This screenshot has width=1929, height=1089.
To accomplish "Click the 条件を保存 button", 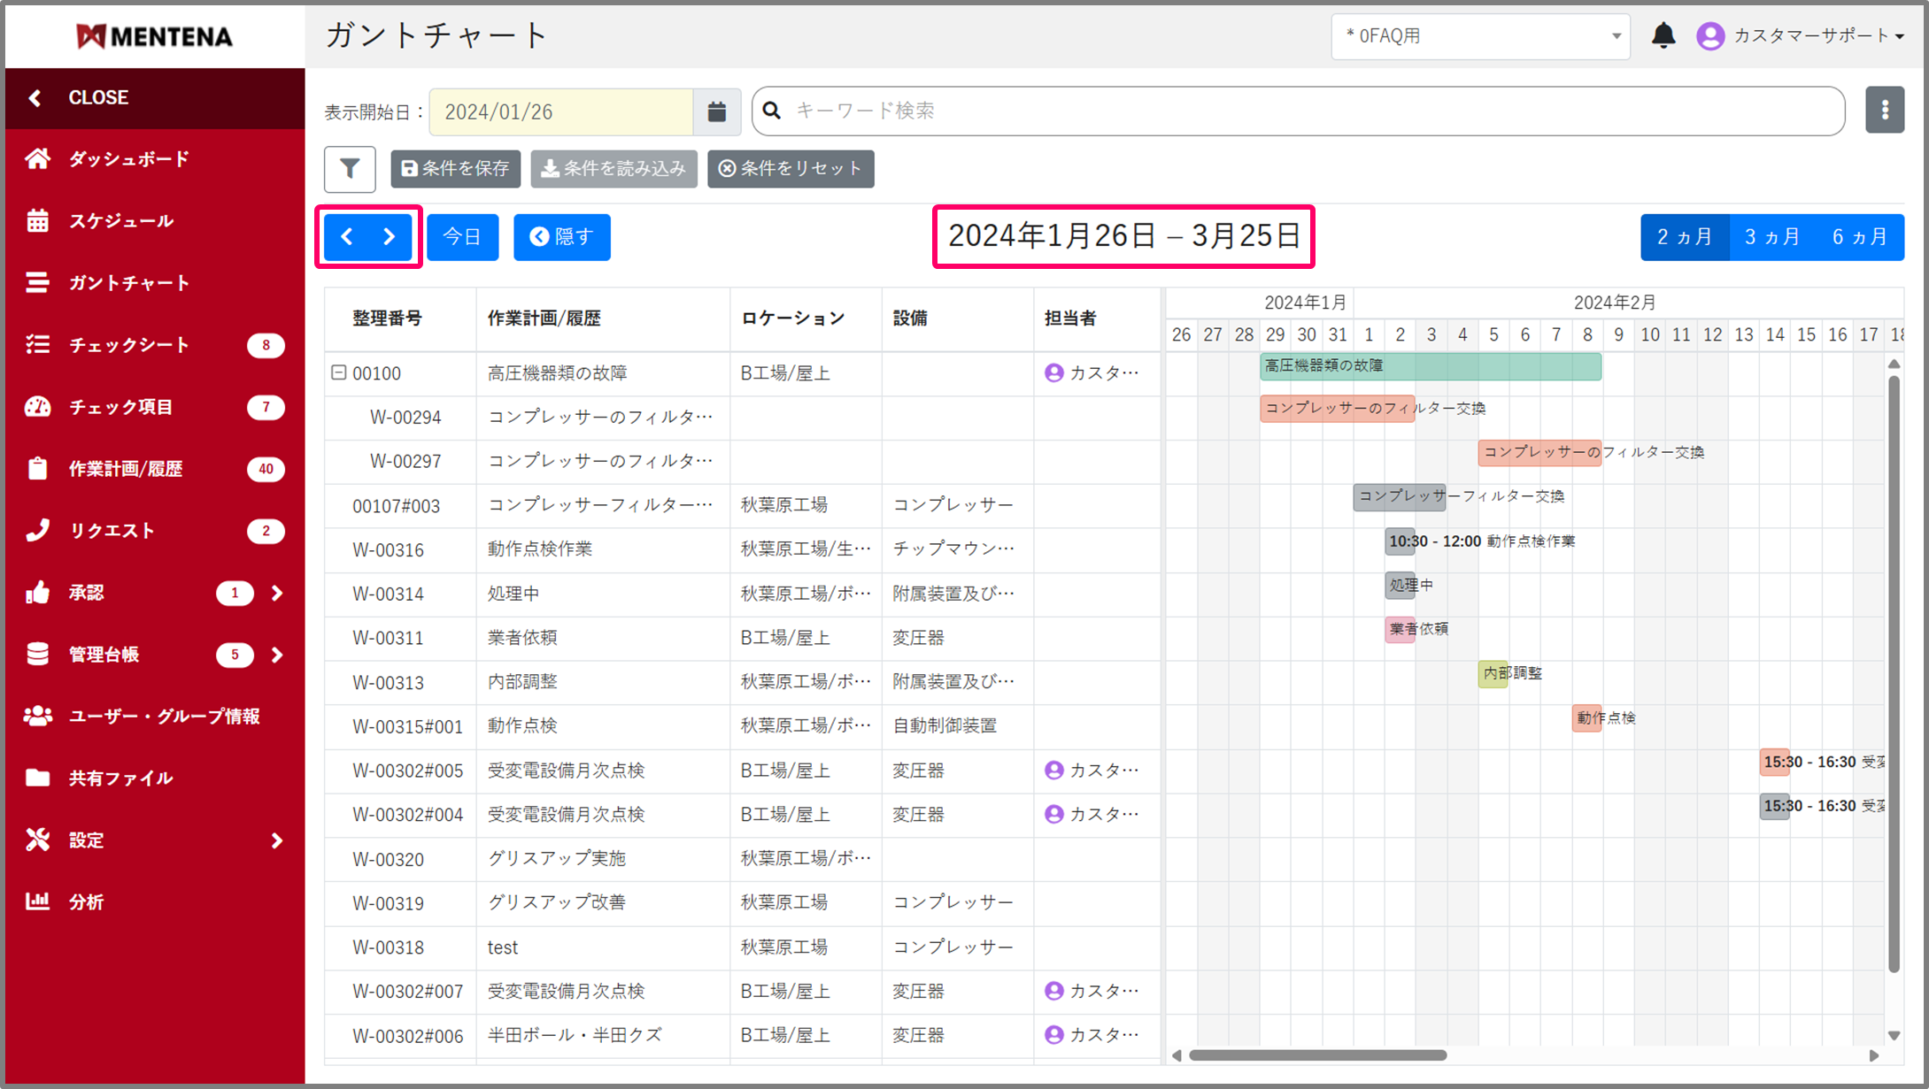I will point(455,169).
